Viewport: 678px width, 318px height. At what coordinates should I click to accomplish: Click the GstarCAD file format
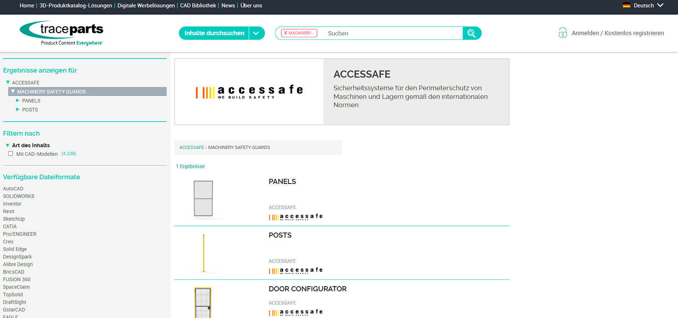[x=14, y=310]
